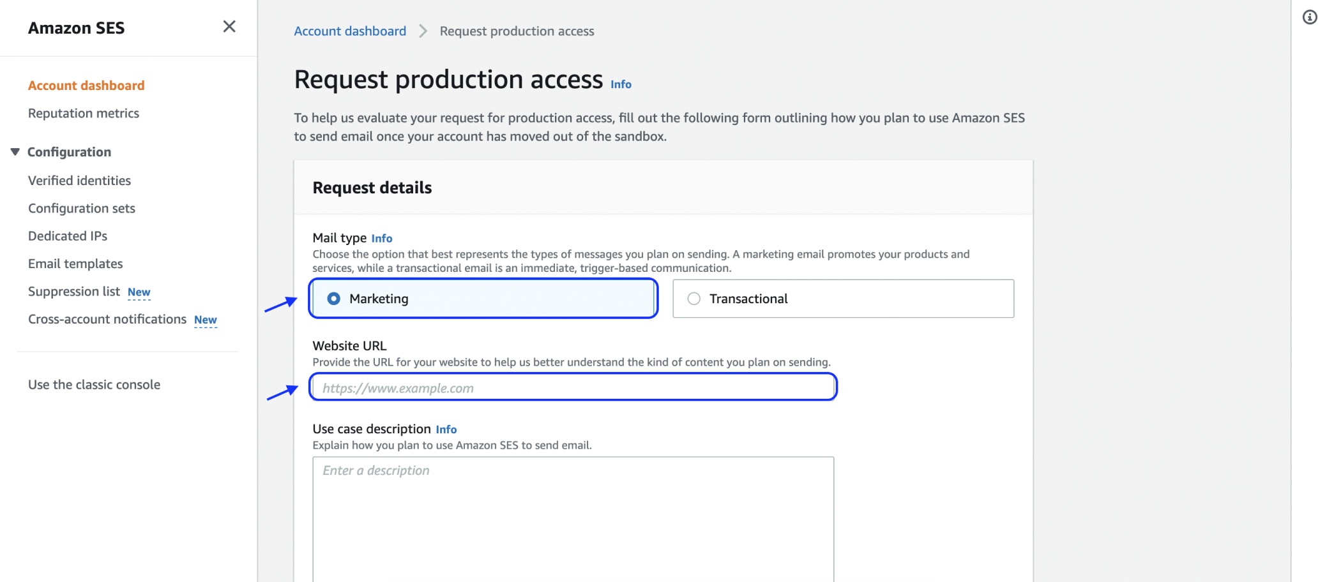This screenshot has width=1327, height=582.
Task: Click the Website URL input field
Action: click(x=573, y=387)
